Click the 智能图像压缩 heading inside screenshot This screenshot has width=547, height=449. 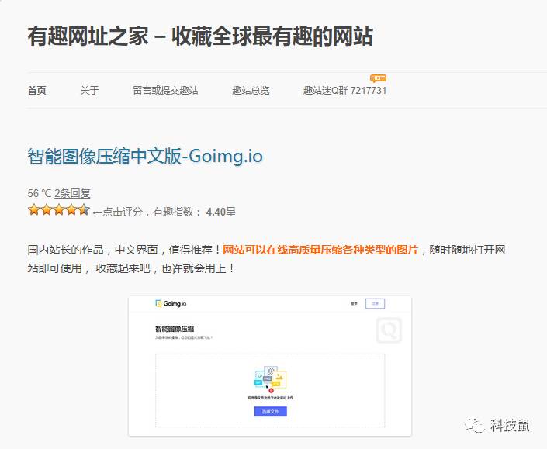point(175,328)
